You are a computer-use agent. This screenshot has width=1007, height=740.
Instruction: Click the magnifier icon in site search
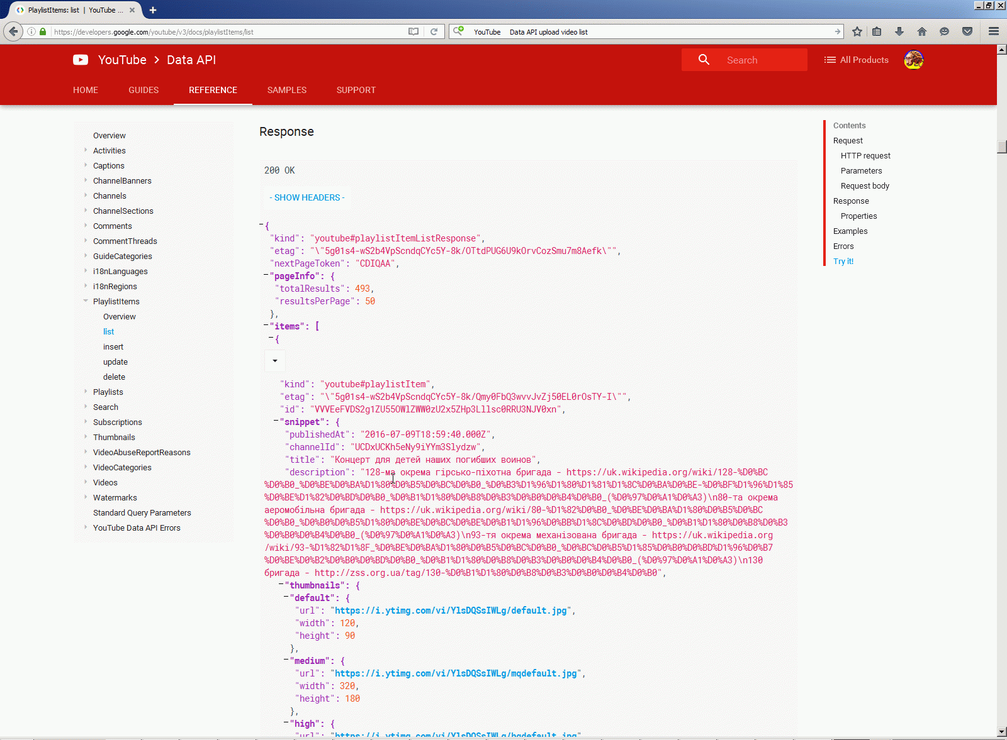[x=704, y=60]
